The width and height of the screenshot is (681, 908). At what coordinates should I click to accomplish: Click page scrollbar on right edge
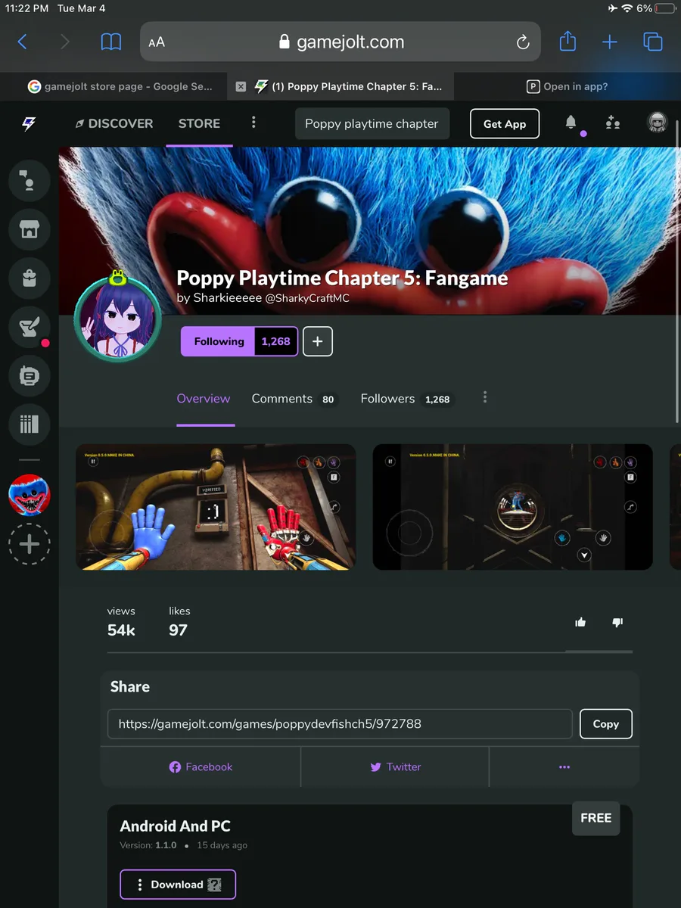[676, 272]
